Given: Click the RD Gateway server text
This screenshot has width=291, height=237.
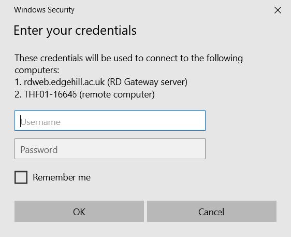Looking at the screenshot, I should point(148,82).
